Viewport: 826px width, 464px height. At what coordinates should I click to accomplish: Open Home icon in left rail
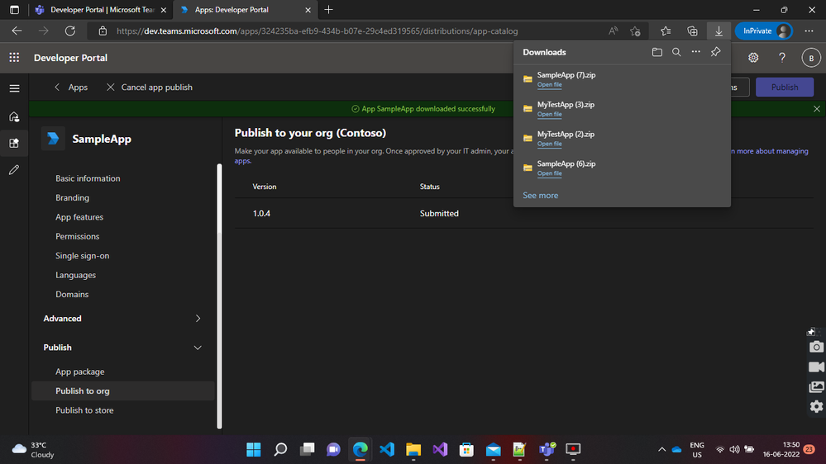click(x=14, y=116)
